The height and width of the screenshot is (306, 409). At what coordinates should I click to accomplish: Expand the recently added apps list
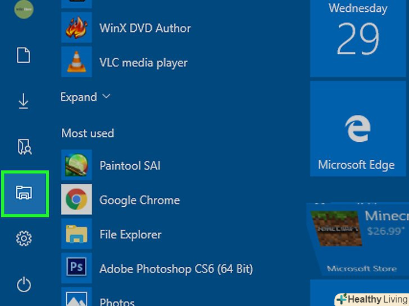coord(85,97)
